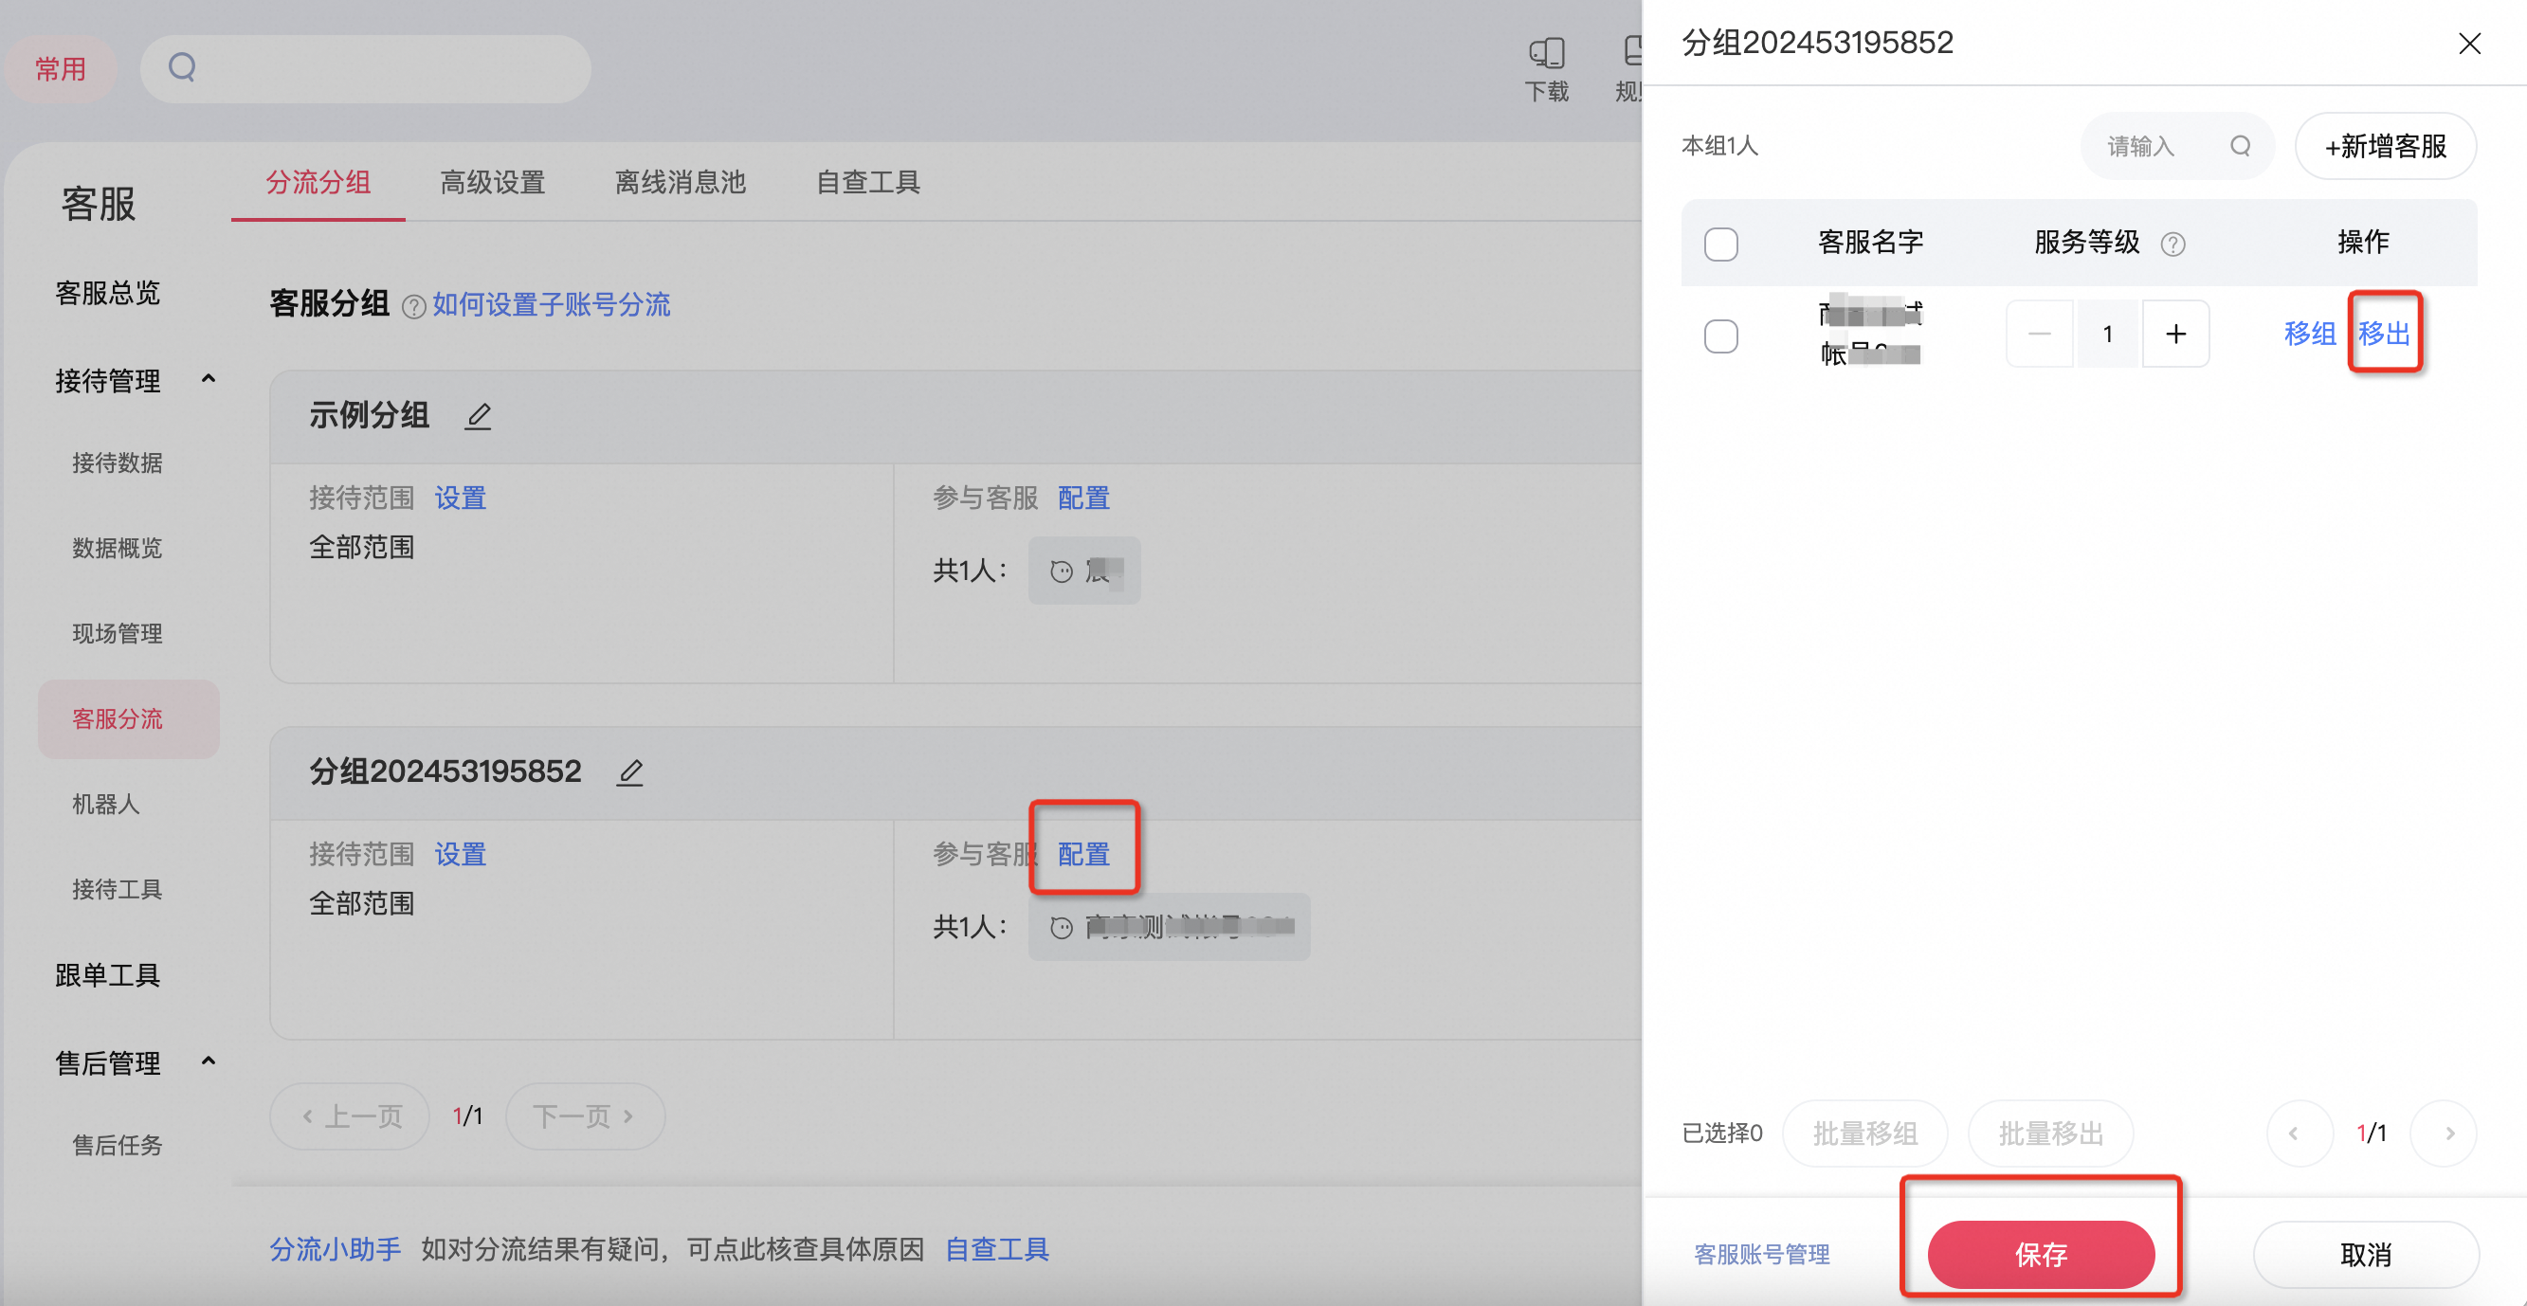Switch to the 分流分组 tab
Image resolution: width=2527 pixels, height=1306 pixels.
click(318, 183)
